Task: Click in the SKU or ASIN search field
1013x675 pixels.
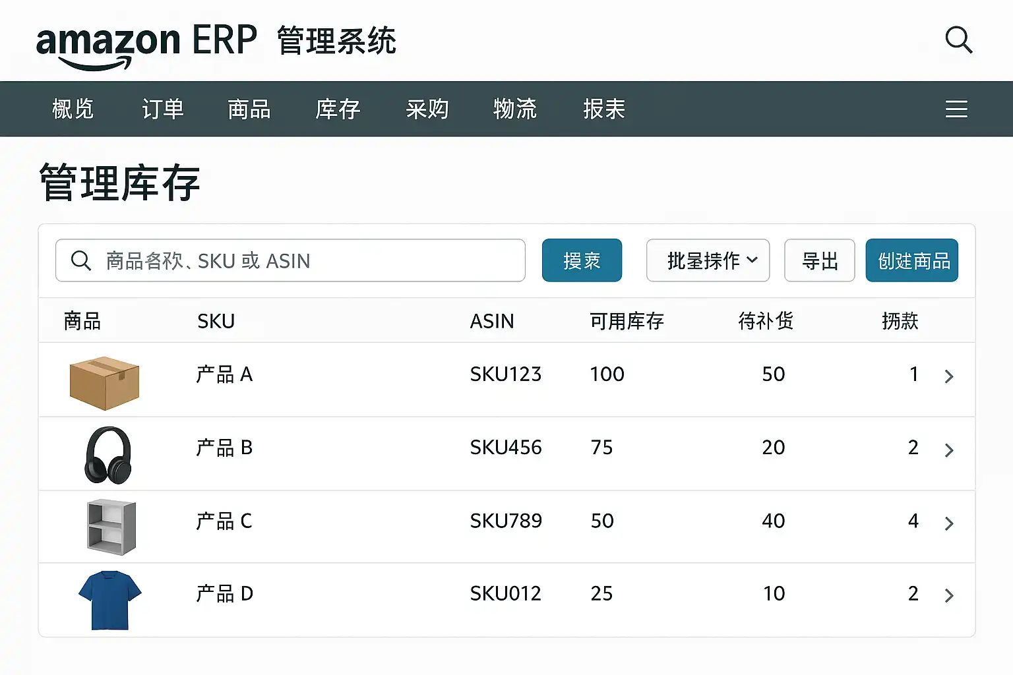Action: tap(290, 260)
